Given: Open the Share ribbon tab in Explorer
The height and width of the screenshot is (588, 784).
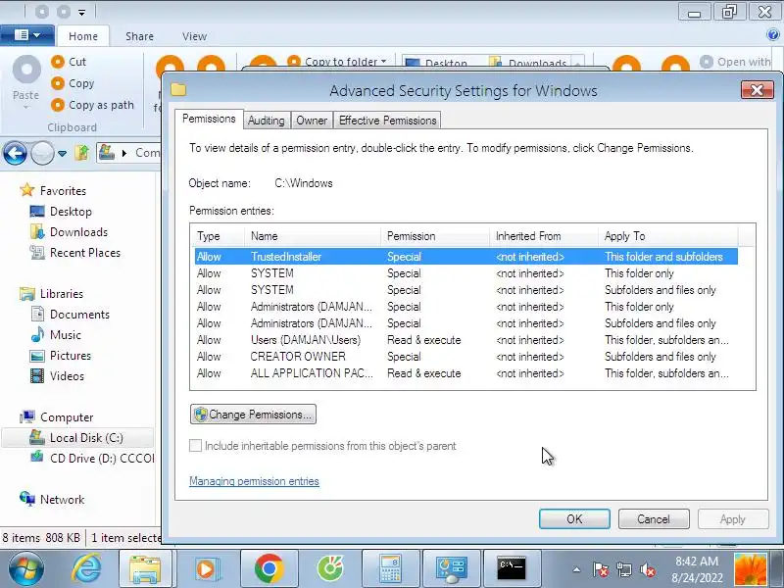Looking at the screenshot, I should (139, 36).
